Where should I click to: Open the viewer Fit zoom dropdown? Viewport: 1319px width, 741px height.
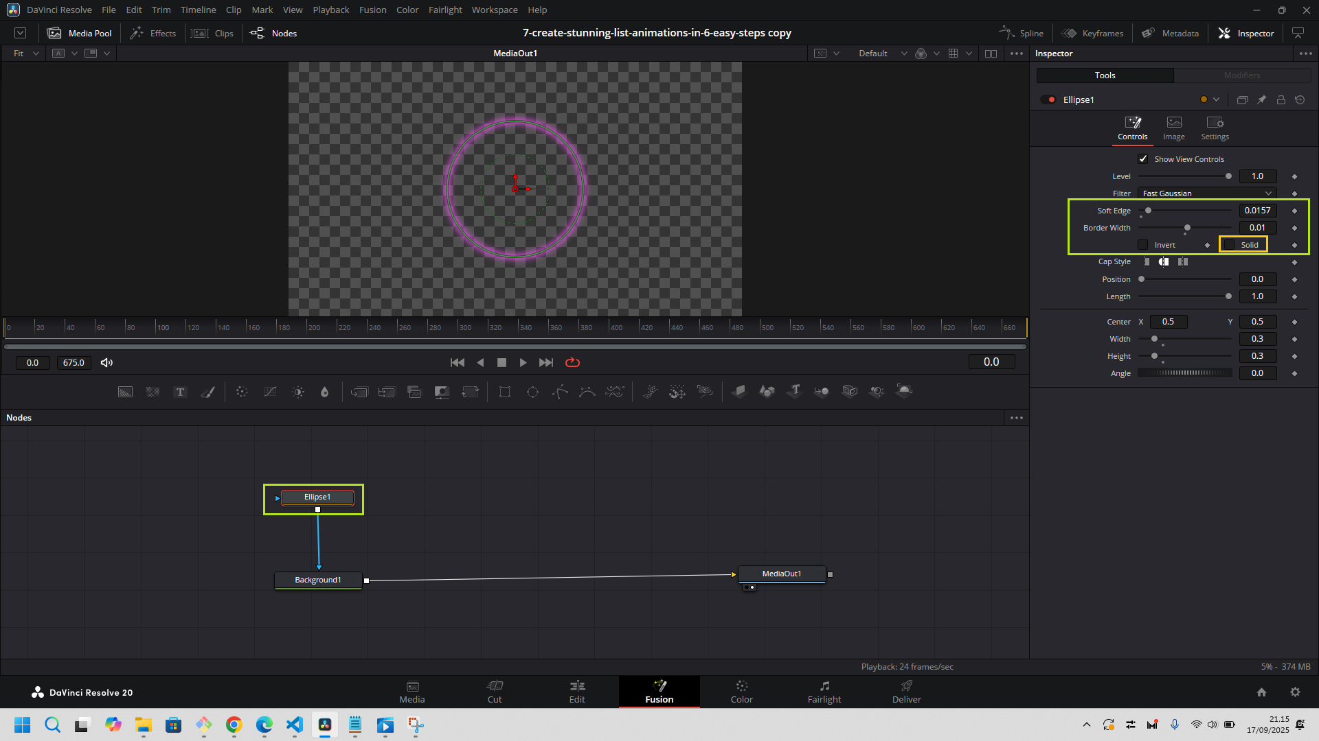pyautogui.click(x=26, y=54)
